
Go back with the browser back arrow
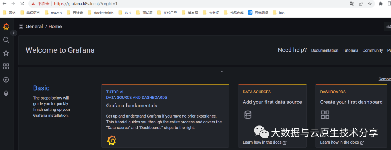pyautogui.click(x=4, y=4)
